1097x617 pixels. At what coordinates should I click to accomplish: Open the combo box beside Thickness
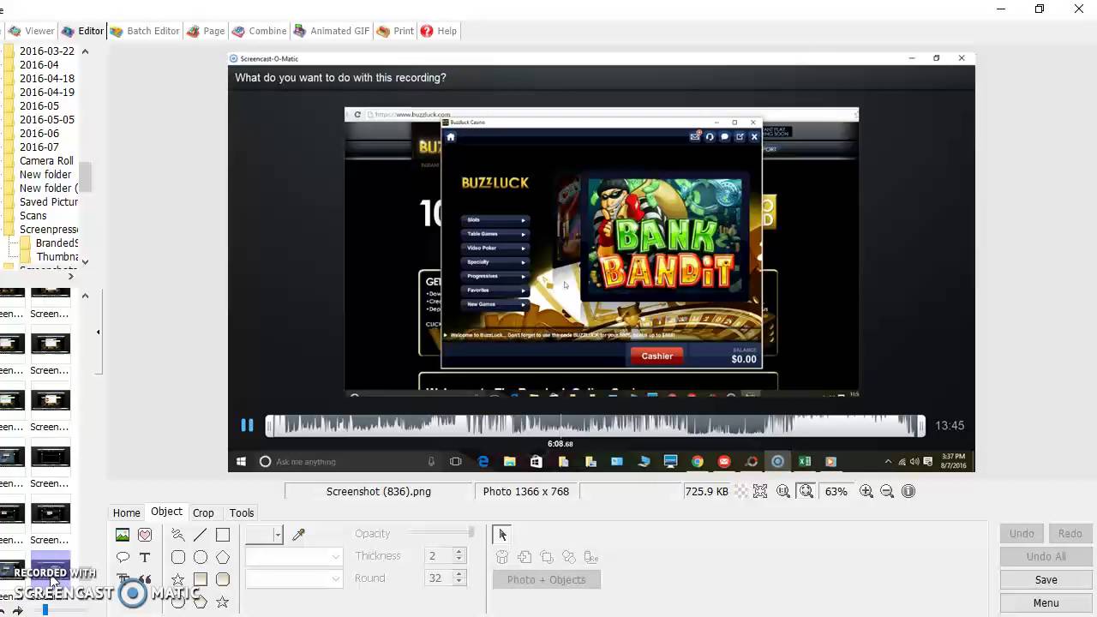pos(294,557)
